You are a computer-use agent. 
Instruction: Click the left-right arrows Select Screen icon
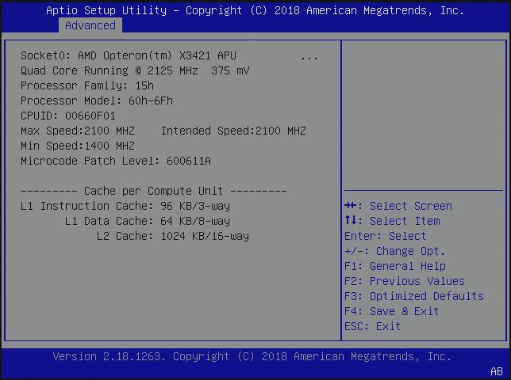click(x=351, y=206)
